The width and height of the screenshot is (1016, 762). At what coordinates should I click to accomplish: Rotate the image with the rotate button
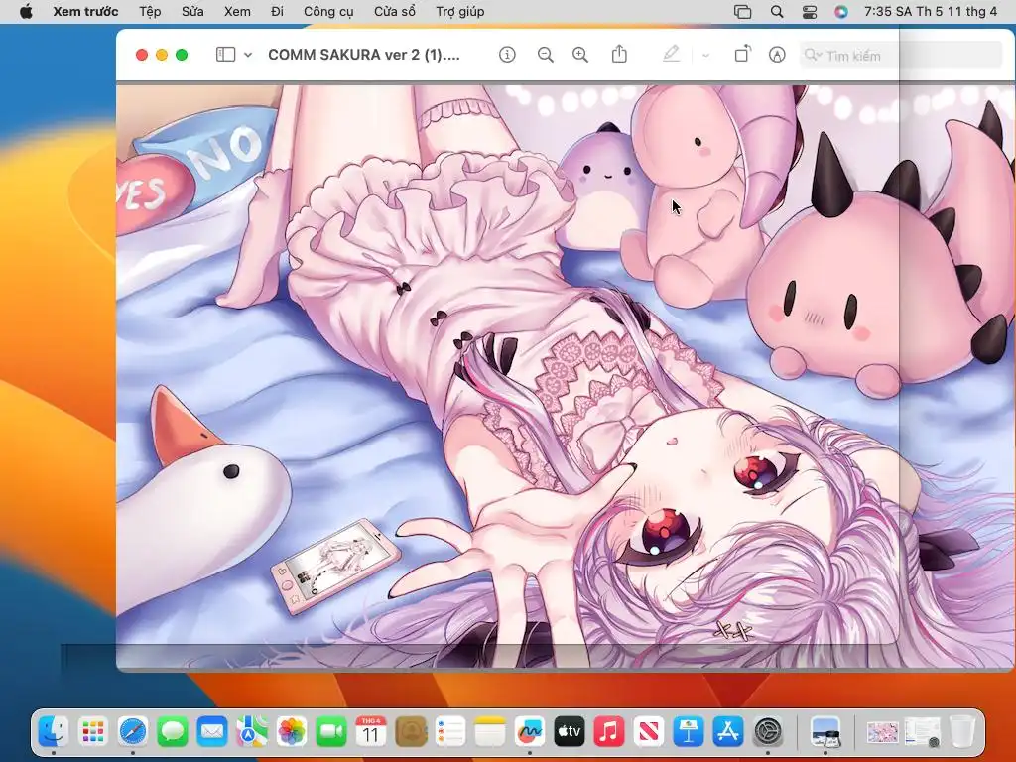742,54
